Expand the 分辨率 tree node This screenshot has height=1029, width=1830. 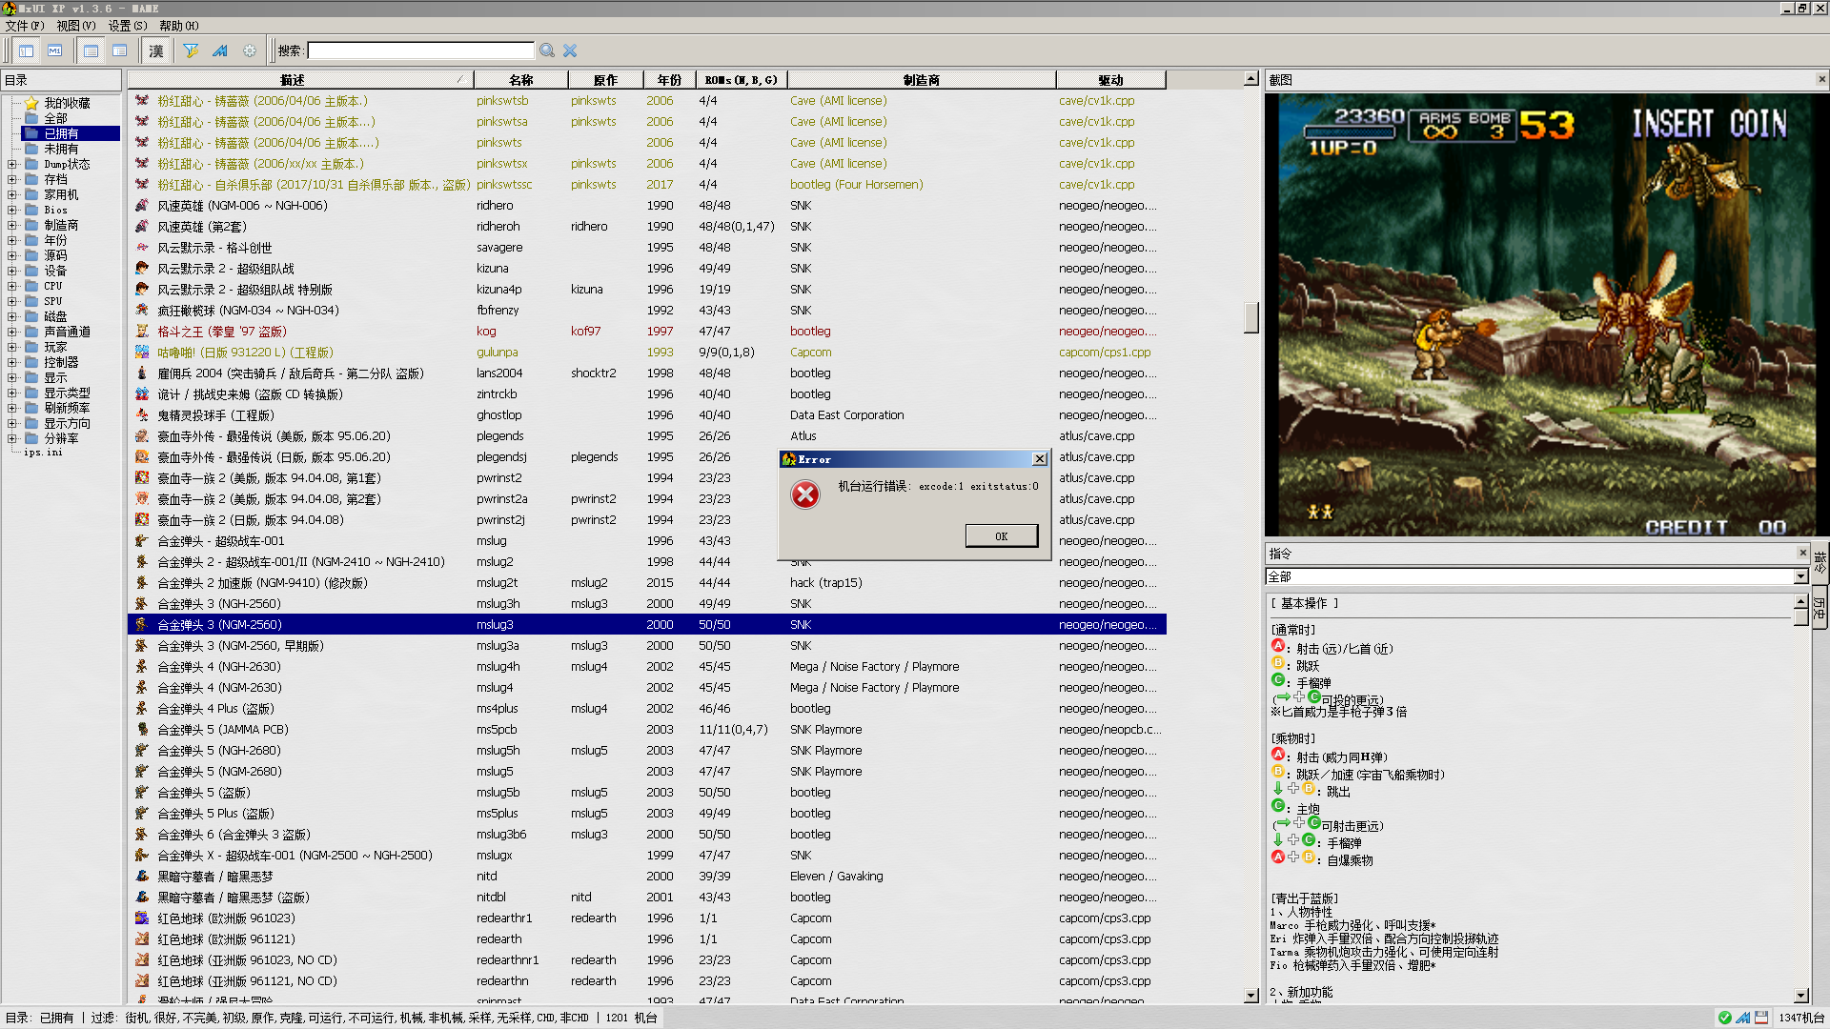click(x=12, y=438)
